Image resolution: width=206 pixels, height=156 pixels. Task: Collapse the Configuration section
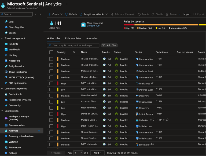[x=2, y=111]
